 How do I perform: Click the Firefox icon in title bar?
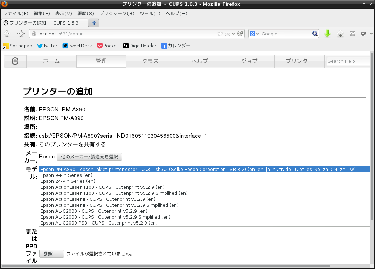(x=4, y=4)
